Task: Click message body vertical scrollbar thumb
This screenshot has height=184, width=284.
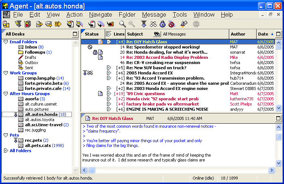Action: click(278, 137)
